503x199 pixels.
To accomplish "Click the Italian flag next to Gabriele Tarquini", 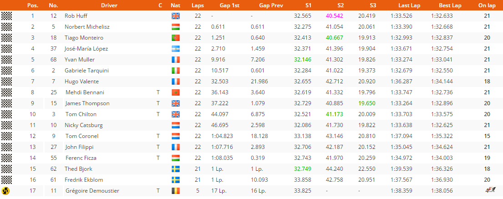I will [x=176, y=71].
